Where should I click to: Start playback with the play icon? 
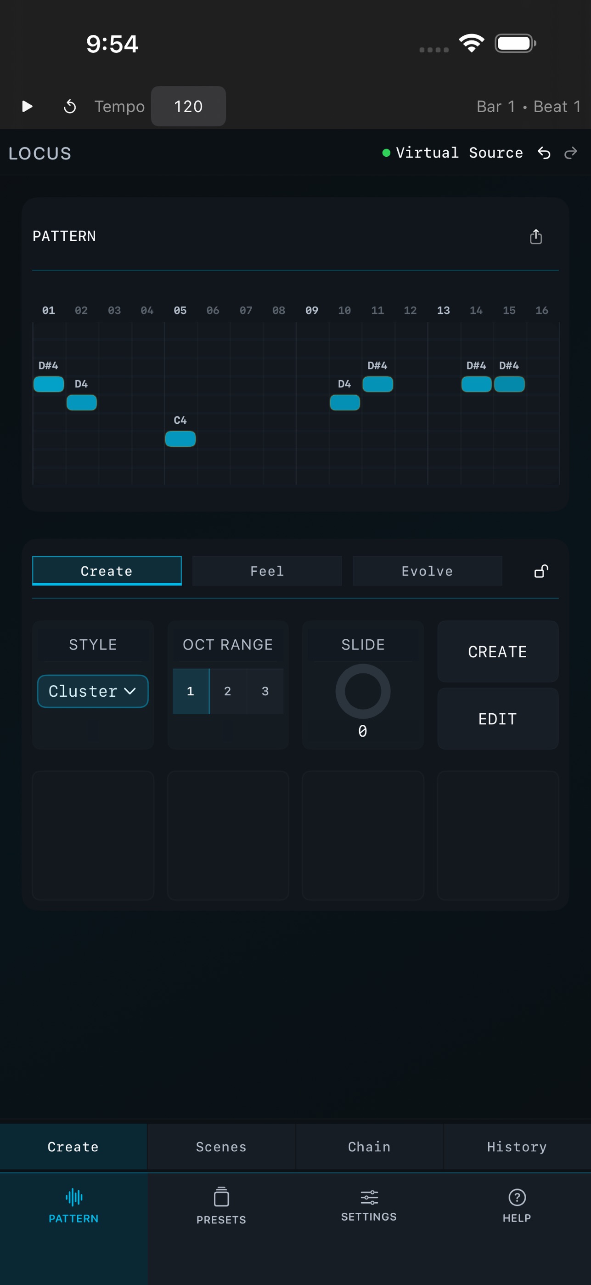tap(28, 106)
